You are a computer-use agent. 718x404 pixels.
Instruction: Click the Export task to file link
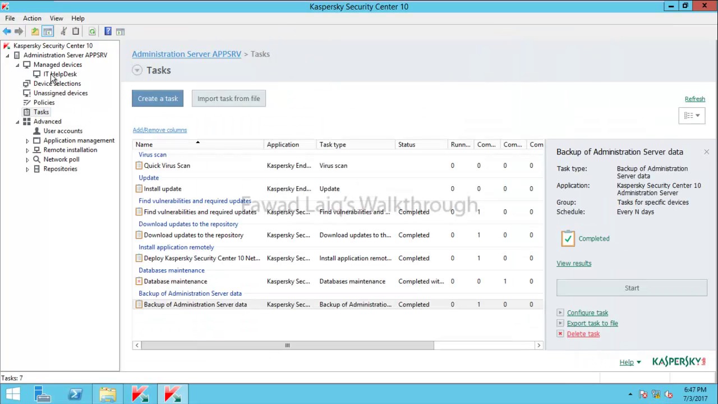point(592,323)
